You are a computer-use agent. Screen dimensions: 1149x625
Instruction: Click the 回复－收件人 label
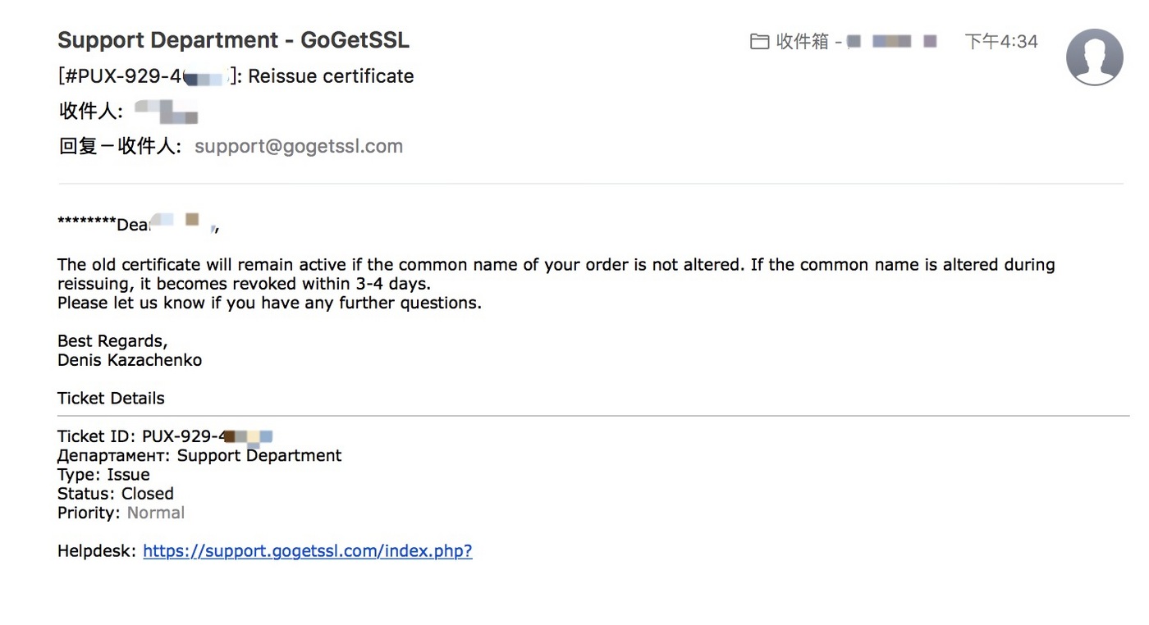pos(121,146)
